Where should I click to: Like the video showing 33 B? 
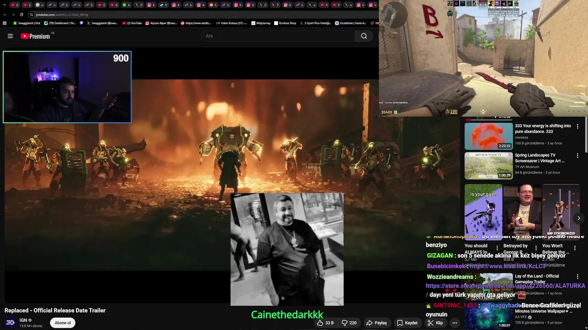(325, 323)
